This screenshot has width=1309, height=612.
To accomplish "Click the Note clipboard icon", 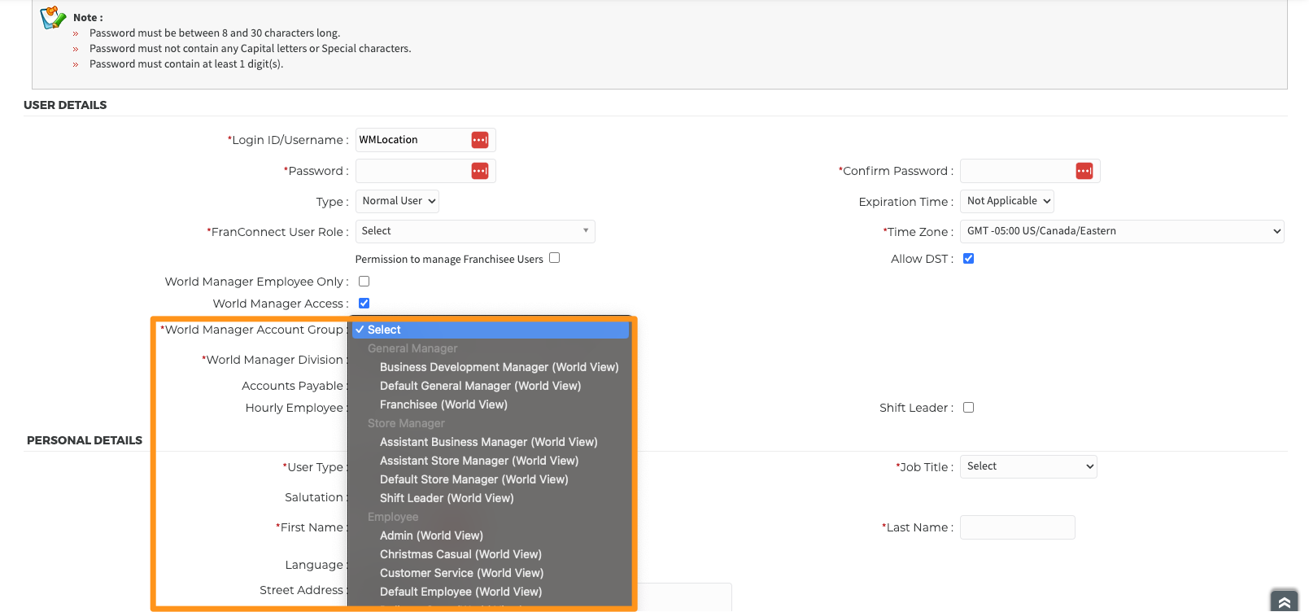I will (53, 17).
